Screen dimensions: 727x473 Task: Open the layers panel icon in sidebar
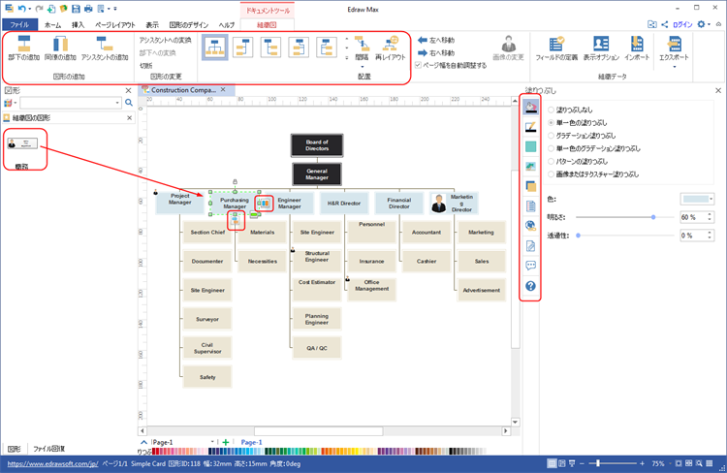(x=531, y=186)
